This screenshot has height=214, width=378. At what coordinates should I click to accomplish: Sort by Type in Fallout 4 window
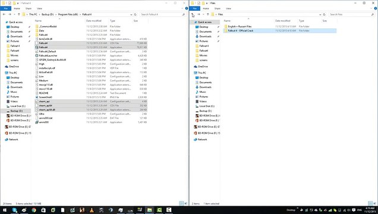(112, 21)
